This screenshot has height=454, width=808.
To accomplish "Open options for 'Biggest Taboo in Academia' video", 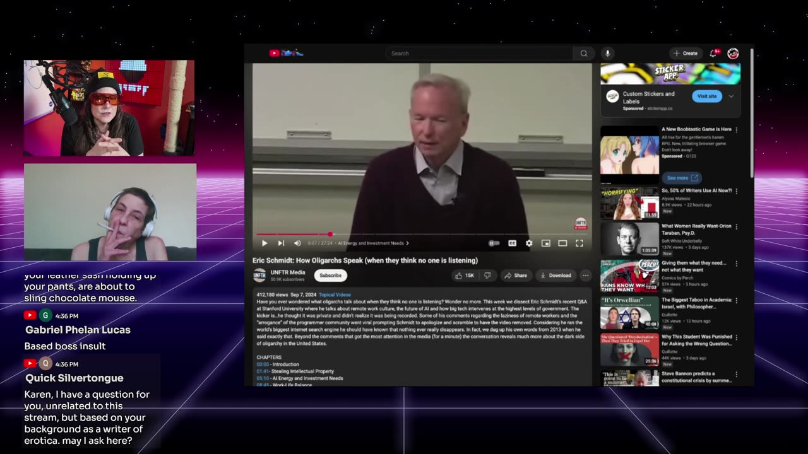I will [736, 301].
